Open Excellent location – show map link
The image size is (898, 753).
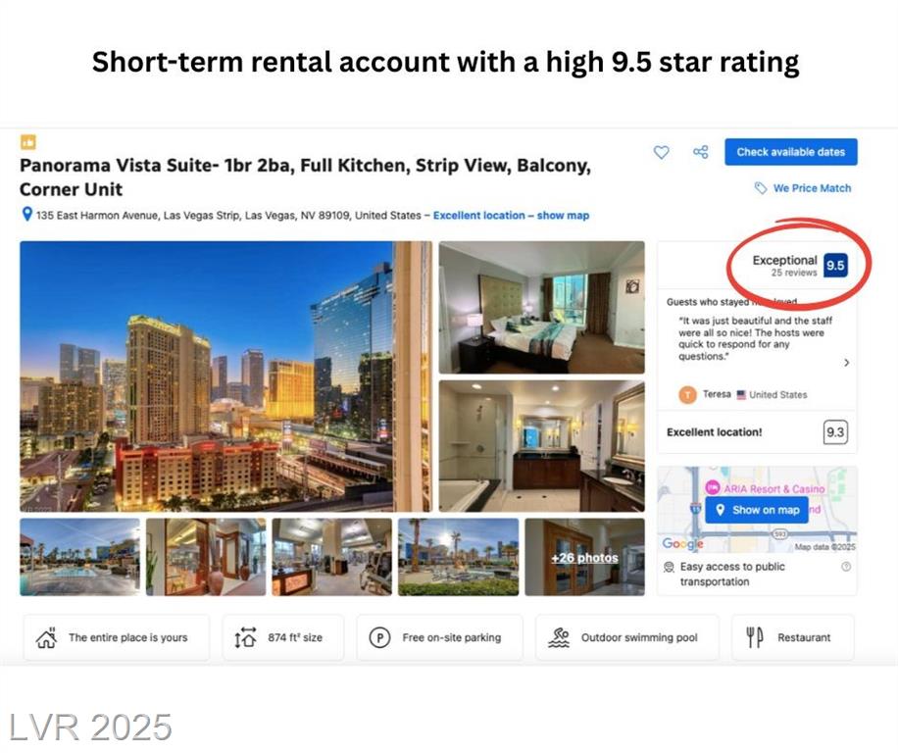click(511, 216)
